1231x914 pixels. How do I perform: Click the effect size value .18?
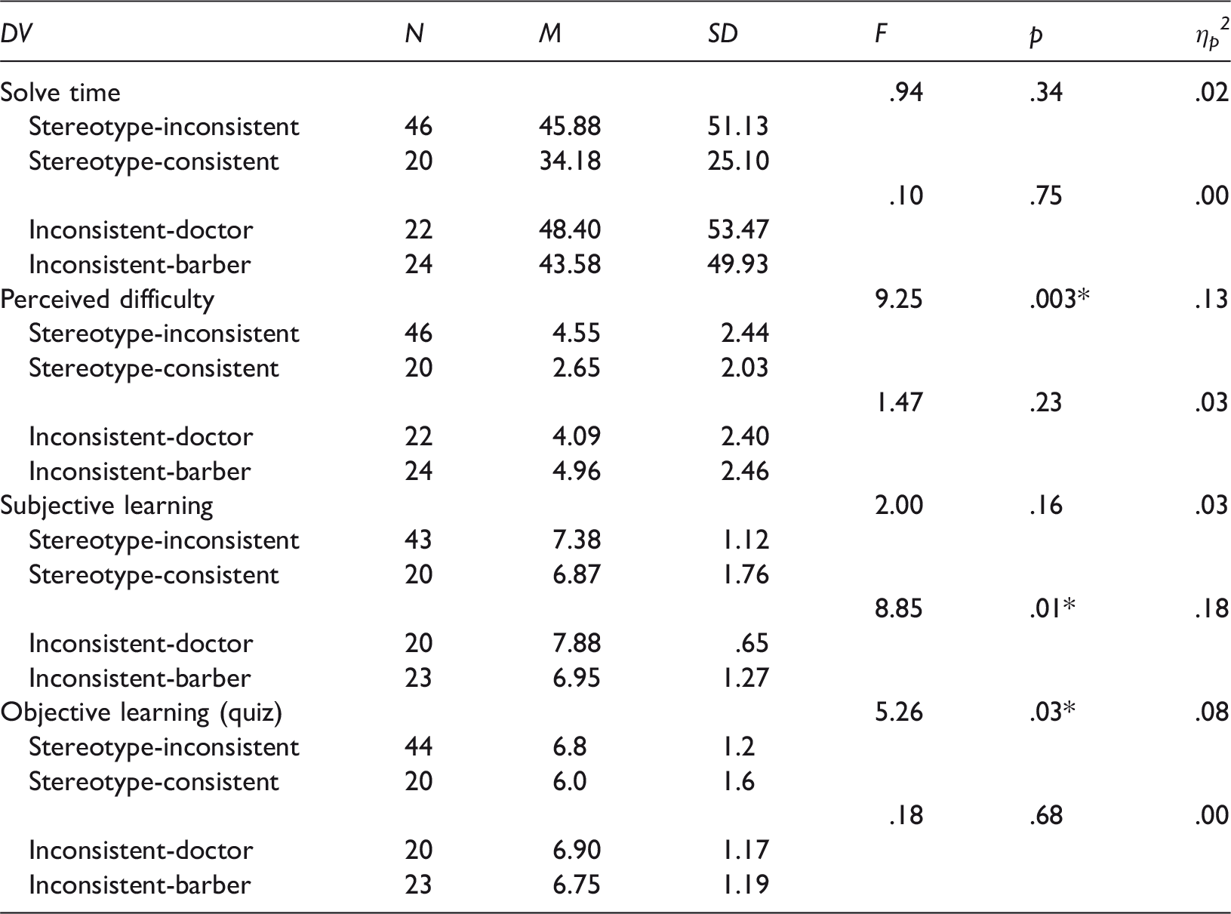(1212, 608)
